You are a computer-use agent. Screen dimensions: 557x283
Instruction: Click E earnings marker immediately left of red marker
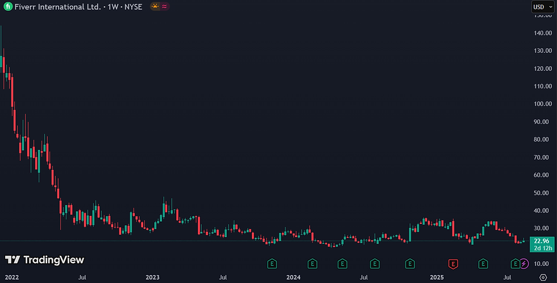coord(410,264)
